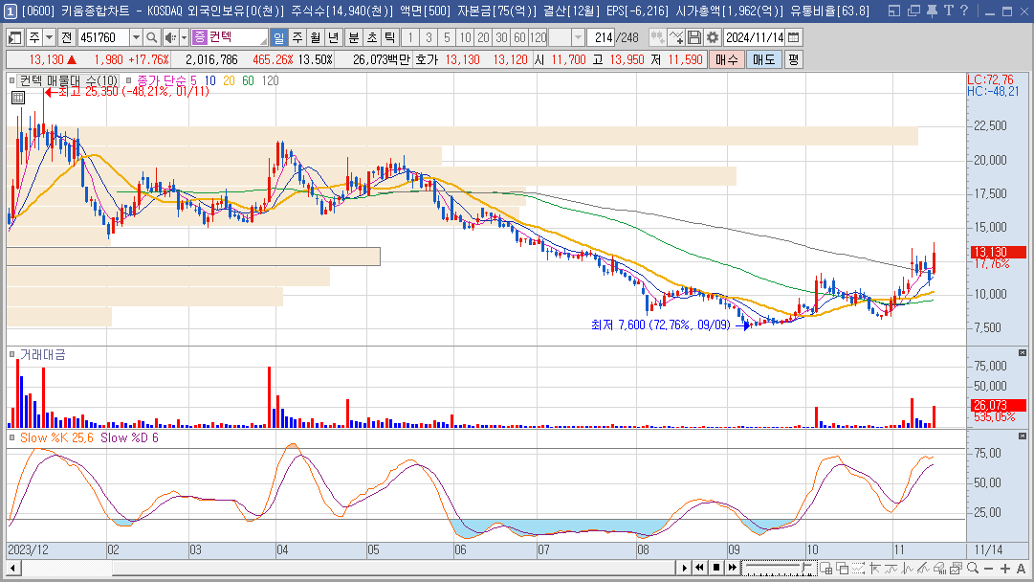Select the 초 (second) period toggle
The width and height of the screenshot is (1034, 582).
[372, 37]
